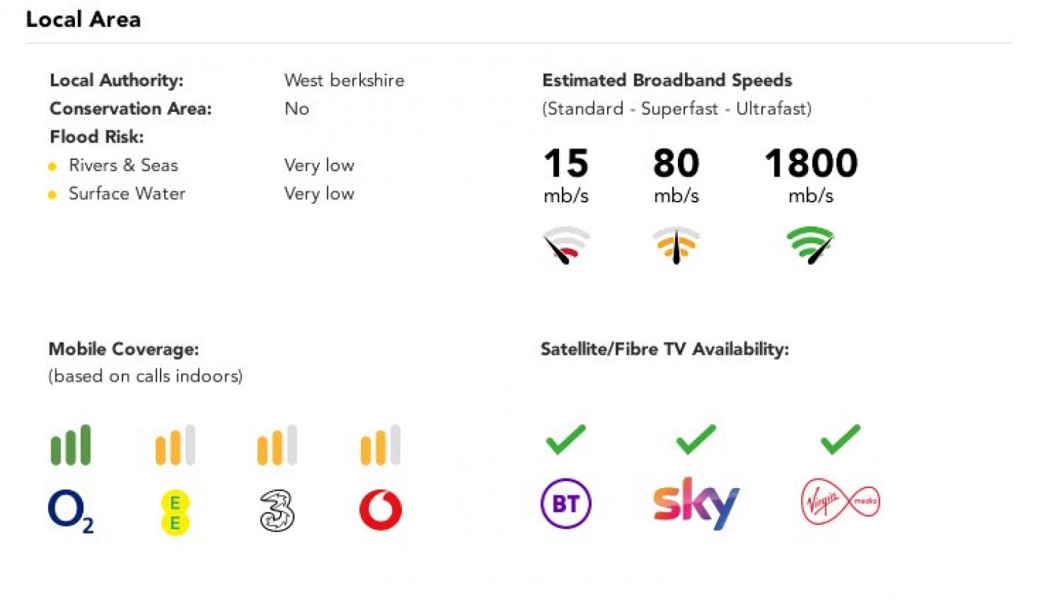Select the Three network logo
1043x607 pixels.
(x=277, y=511)
